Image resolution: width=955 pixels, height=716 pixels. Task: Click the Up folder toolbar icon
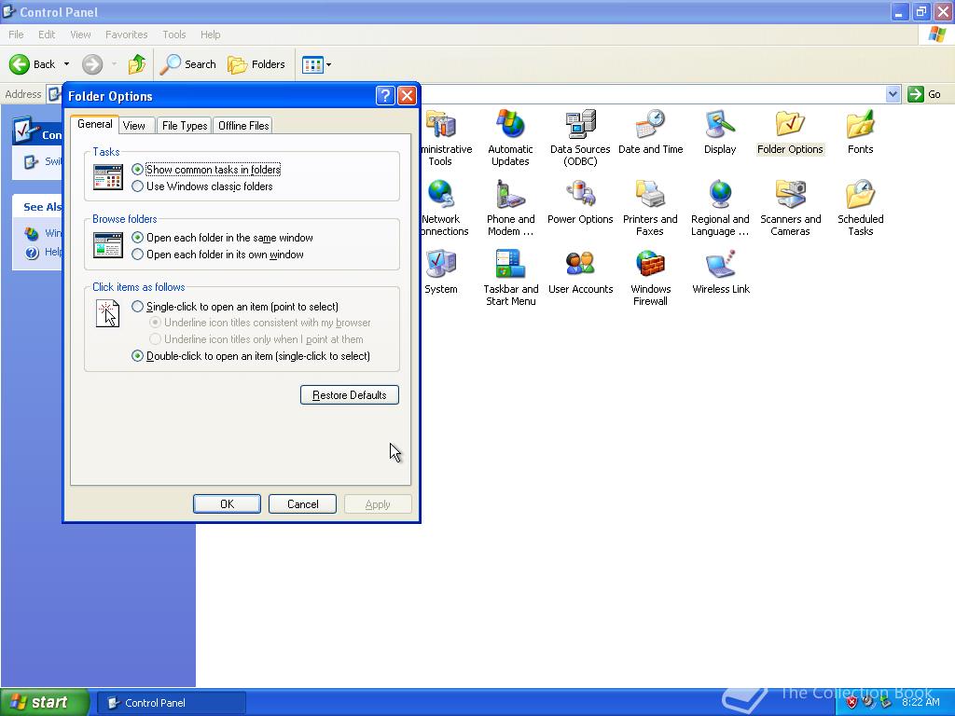(137, 64)
